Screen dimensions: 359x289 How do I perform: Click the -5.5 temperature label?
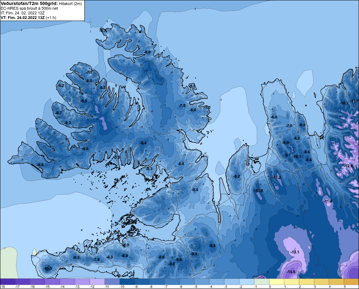tap(117, 157)
